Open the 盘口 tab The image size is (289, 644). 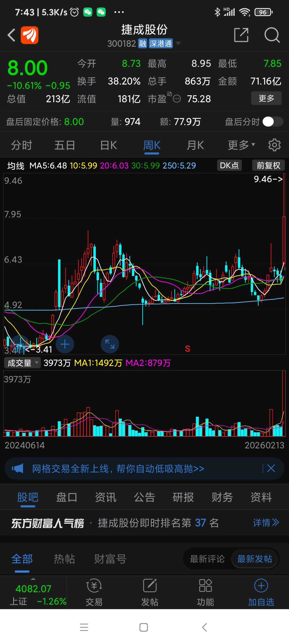coord(67,497)
